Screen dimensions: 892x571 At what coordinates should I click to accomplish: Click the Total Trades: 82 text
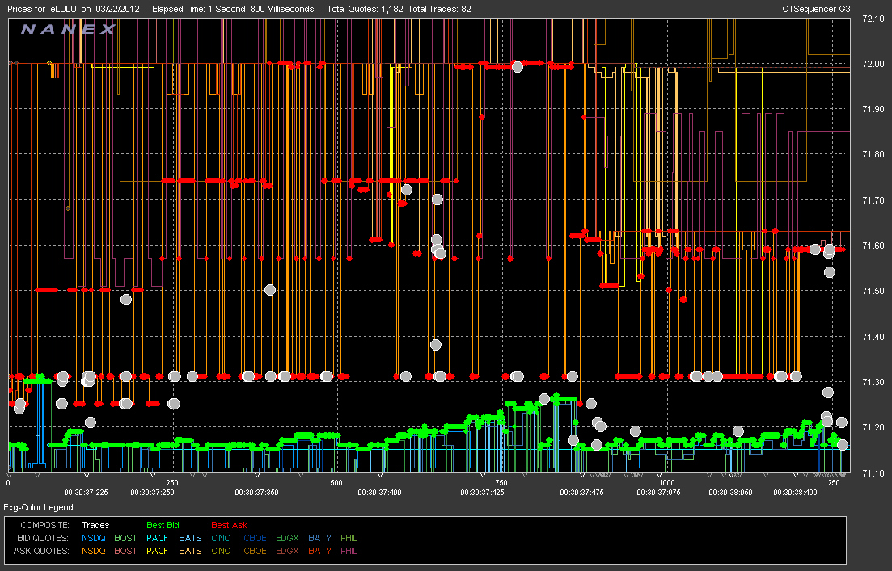click(440, 9)
